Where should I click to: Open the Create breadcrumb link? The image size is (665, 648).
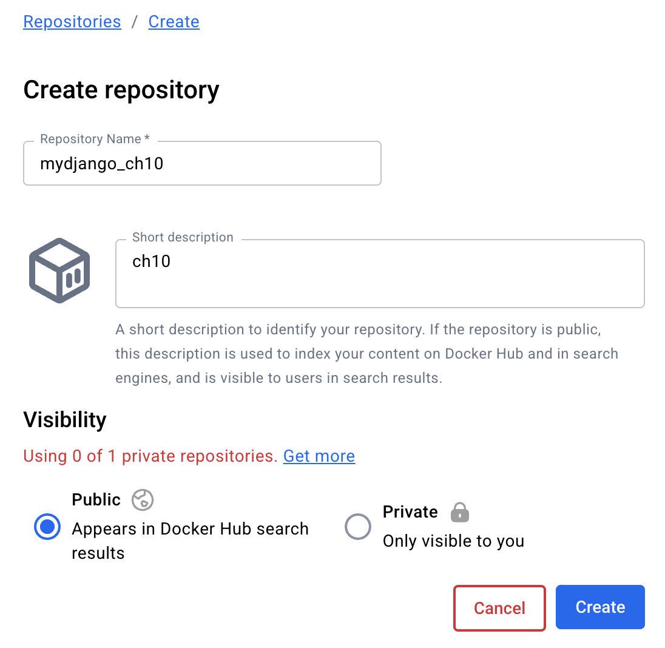point(174,22)
